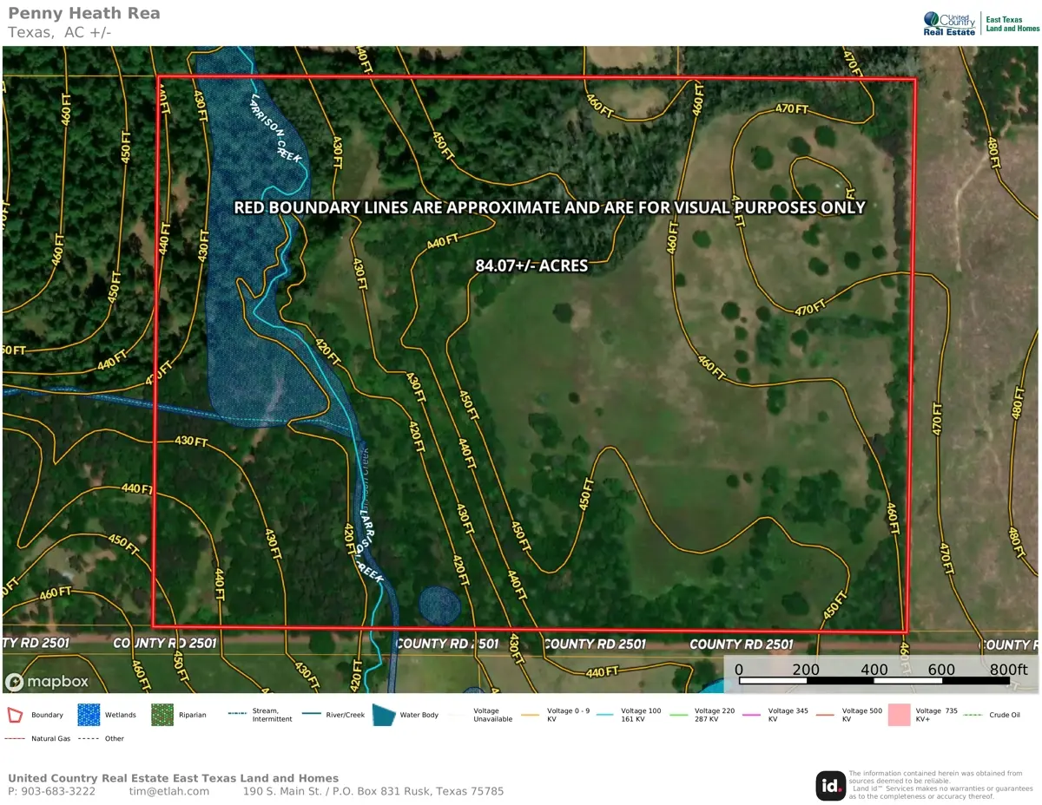Click the Mapbox logo on the map
Screen dimensions: 1042x805
click(48, 681)
